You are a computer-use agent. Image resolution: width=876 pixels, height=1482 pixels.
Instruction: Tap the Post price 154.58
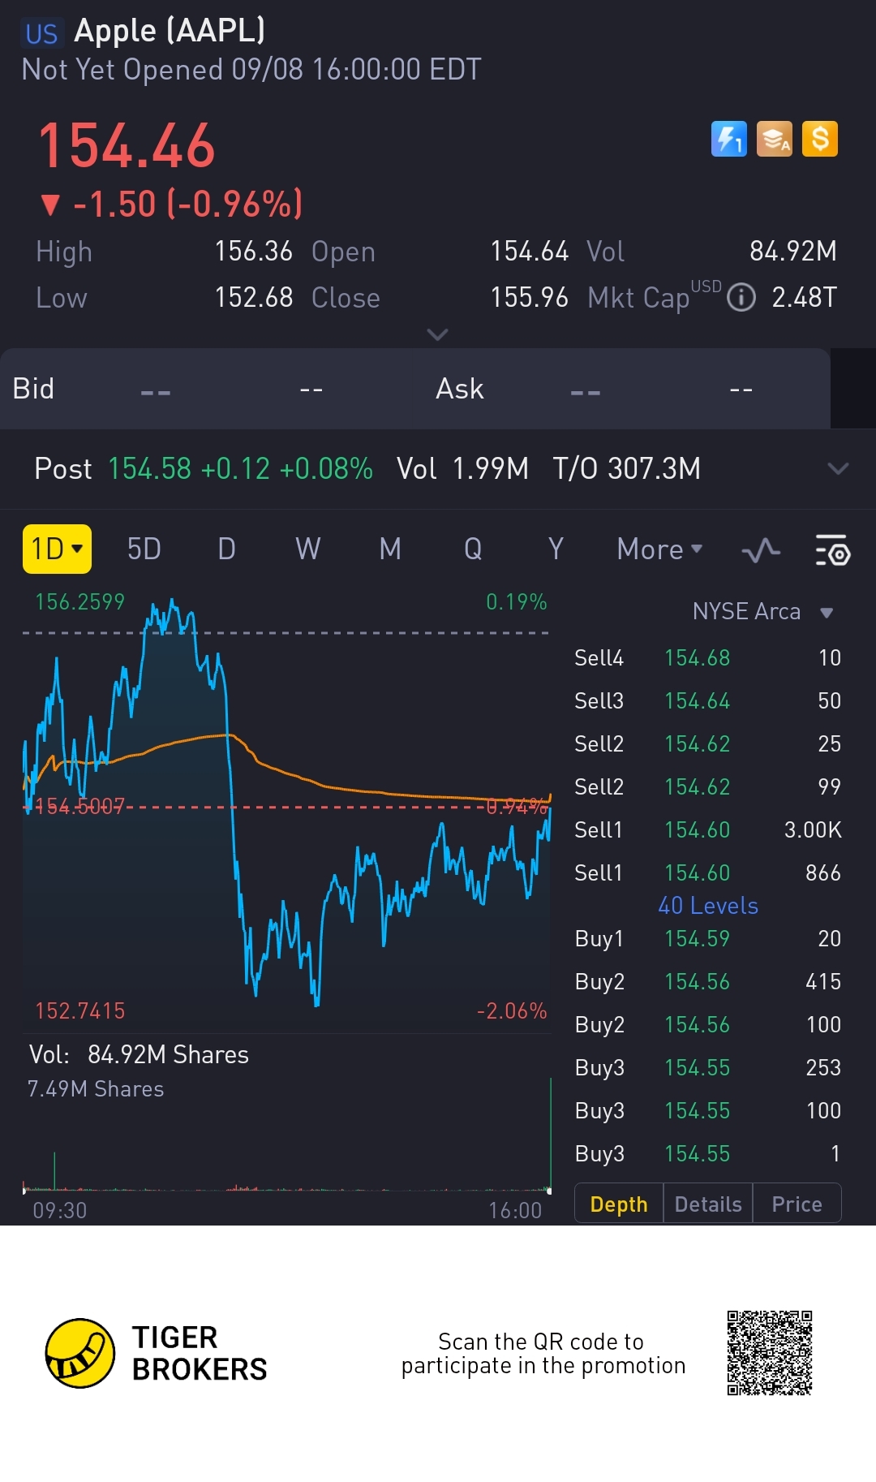(149, 469)
